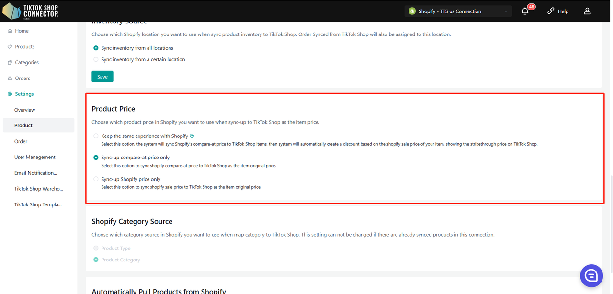Viewport: 613px width, 294px height.
Task: Open Email Notification settings link
Action: click(x=35, y=173)
